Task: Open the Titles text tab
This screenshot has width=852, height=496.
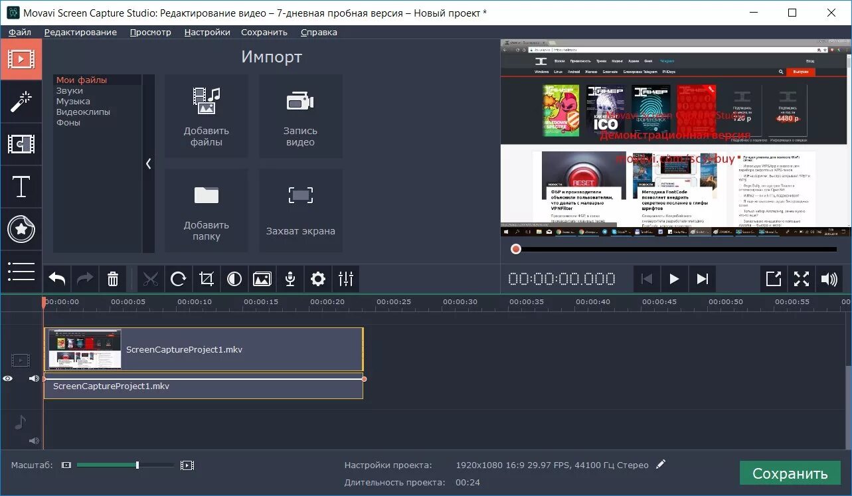Action: (21, 187)
